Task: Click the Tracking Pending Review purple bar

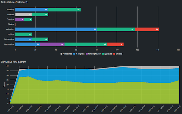Action: click(x=19, y=19)
